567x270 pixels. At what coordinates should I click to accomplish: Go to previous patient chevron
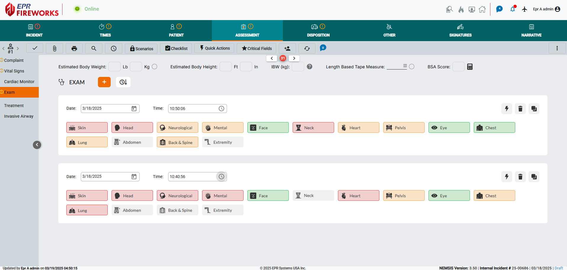click(3, 48)
